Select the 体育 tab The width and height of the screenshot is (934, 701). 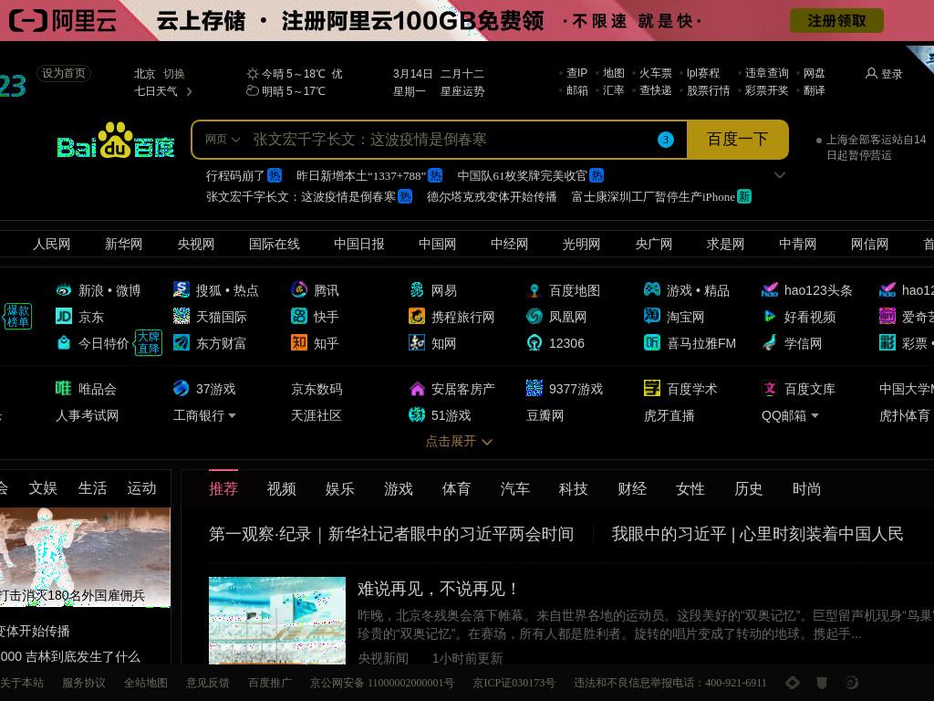click(456, 489)
